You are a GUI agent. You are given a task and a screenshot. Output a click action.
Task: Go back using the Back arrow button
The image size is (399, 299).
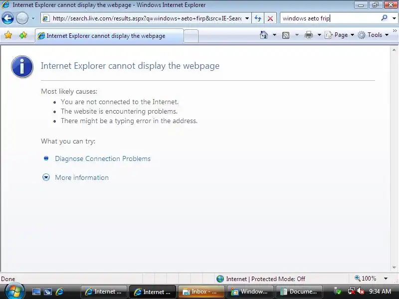(x=7, y=18)
